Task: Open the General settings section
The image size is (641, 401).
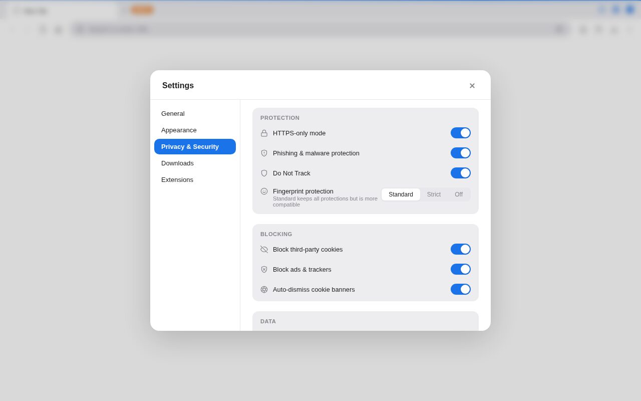Action: click(195, 114)
